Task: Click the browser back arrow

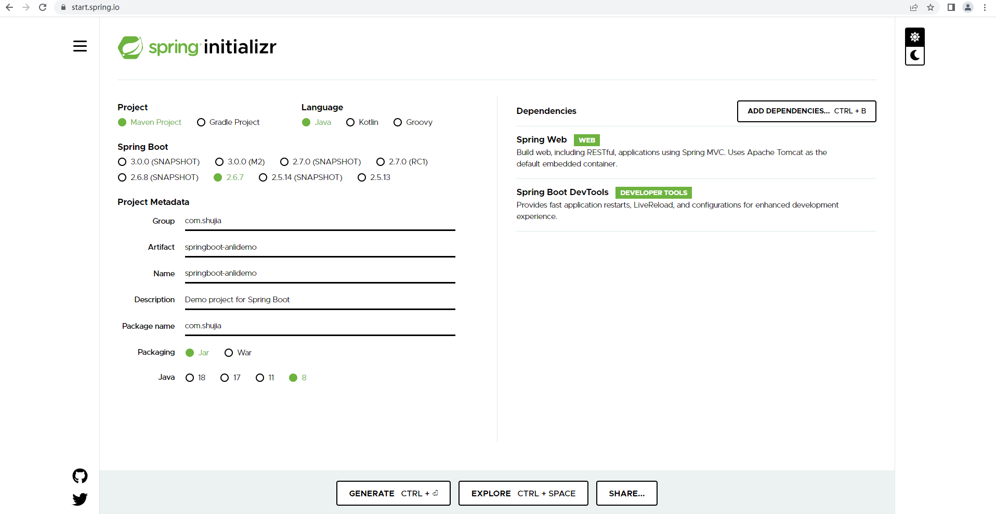Action: pyautogui.click(x=9, y=7)
